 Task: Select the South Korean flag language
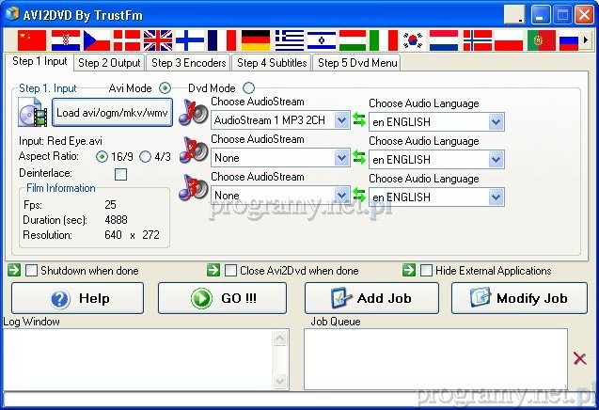click(x=413, y=39)
